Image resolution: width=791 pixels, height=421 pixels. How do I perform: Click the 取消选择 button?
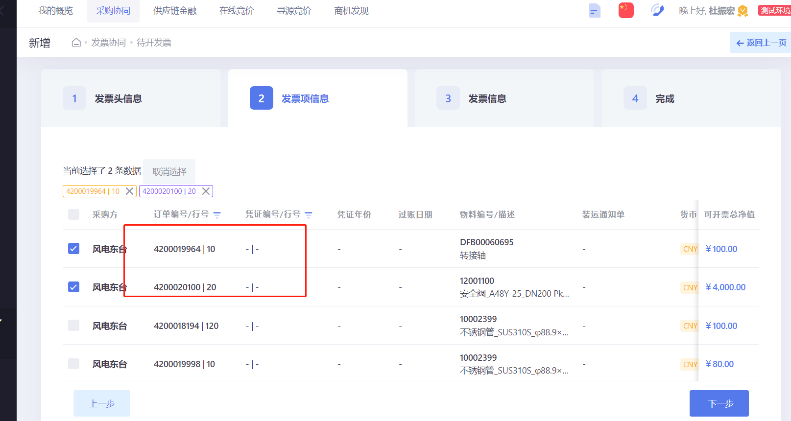point(169,171)
